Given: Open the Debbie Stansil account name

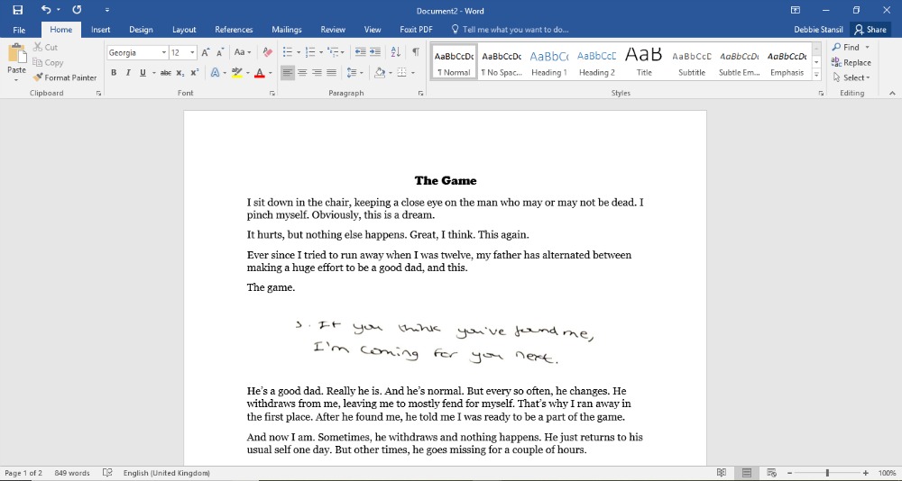Looking at the screenshot, I should click(818, 30).
